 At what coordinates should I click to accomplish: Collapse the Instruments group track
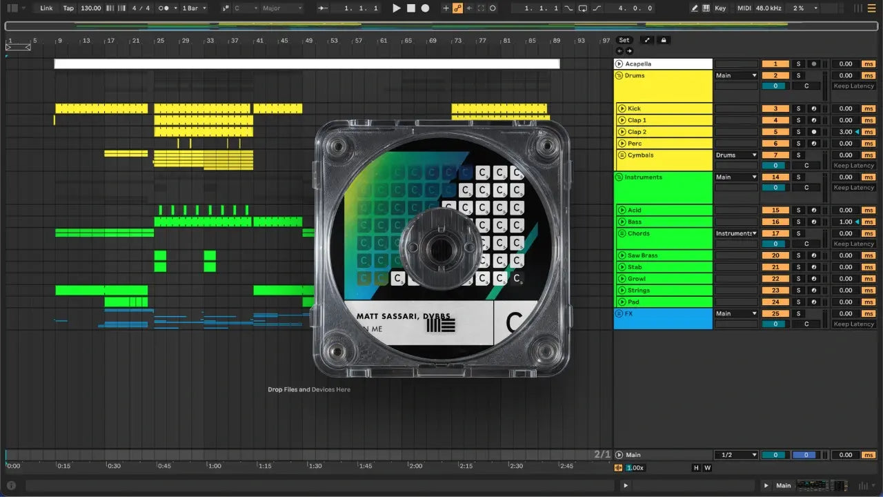tap(619, 177)
